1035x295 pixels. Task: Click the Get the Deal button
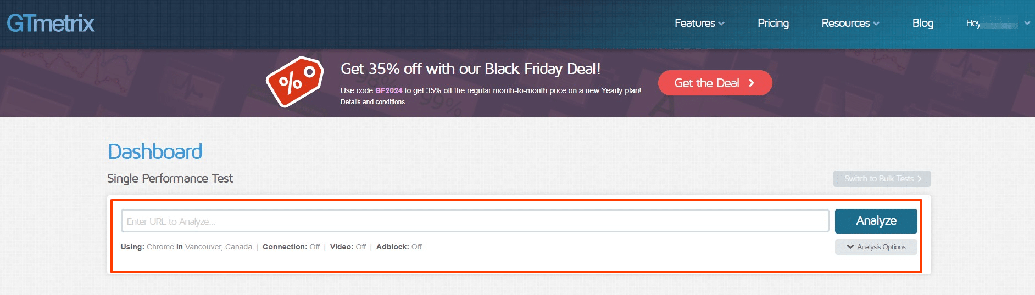715,83
